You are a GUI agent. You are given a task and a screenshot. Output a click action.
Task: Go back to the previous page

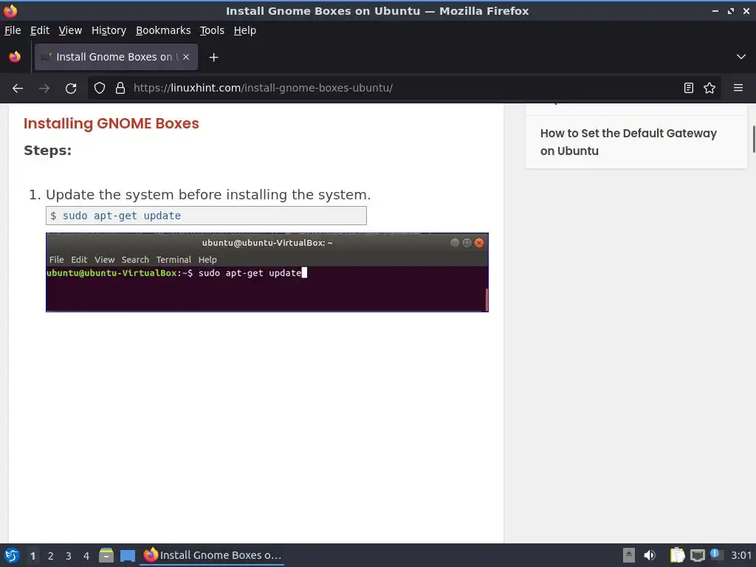coord(18,89)
